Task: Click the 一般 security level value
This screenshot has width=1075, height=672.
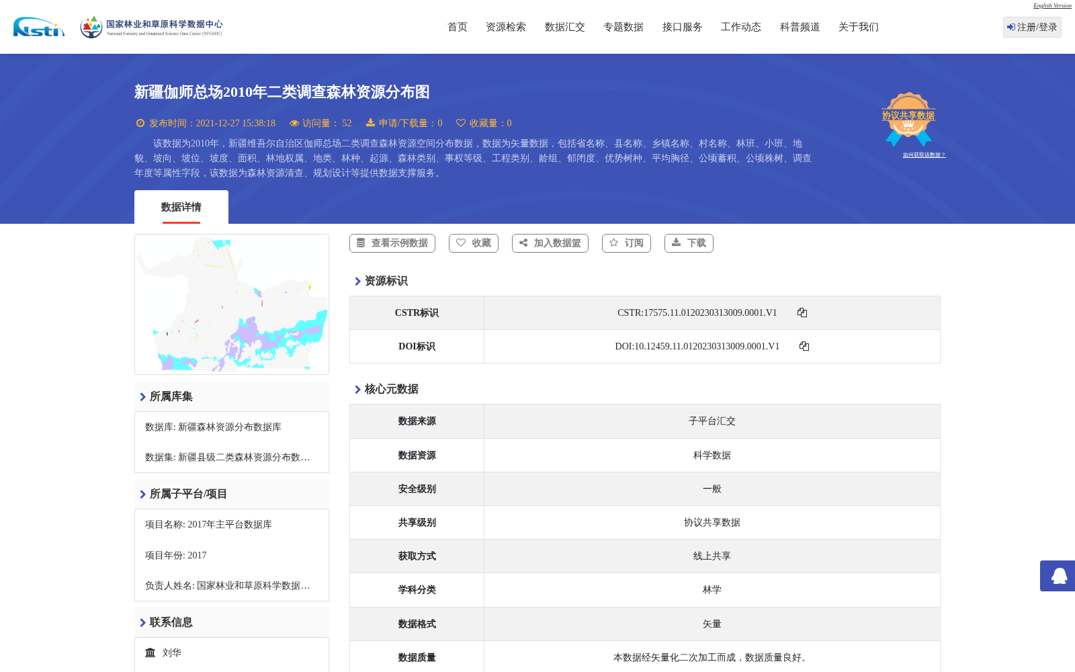Action: [x=712, y=489]
